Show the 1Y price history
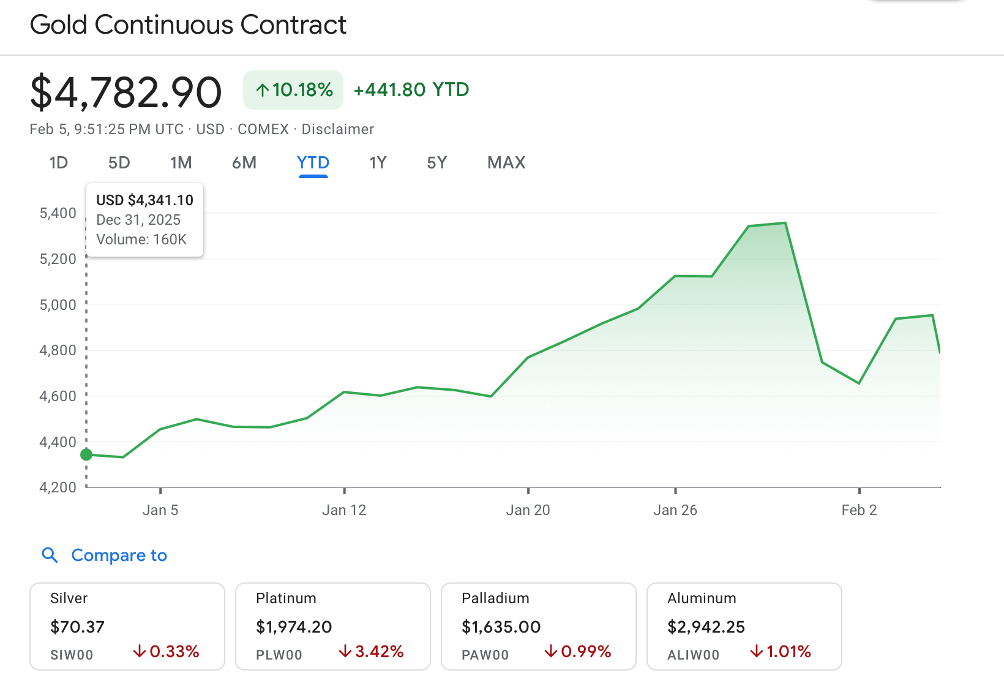The width and height of the screenshot is (1004, 681). 378,163
